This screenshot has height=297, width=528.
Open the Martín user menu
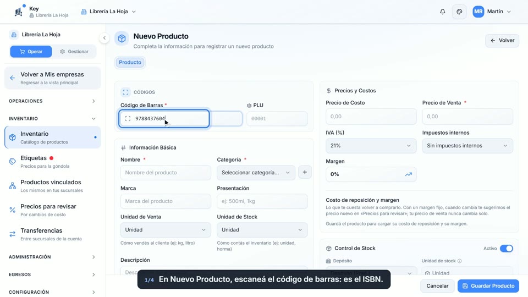pyautogui.click(x=492, y=12)
